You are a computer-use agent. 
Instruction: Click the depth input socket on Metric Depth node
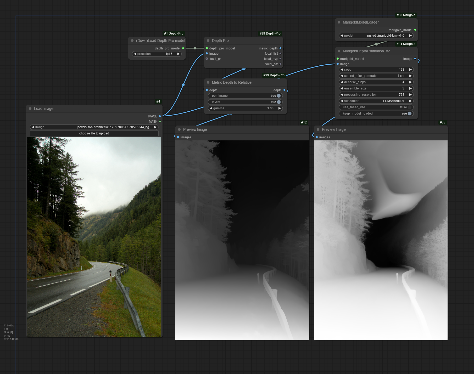click(207, 90)
